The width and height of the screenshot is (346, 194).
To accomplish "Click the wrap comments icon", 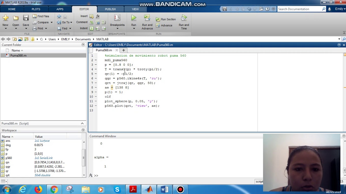I will click(104, 22).
